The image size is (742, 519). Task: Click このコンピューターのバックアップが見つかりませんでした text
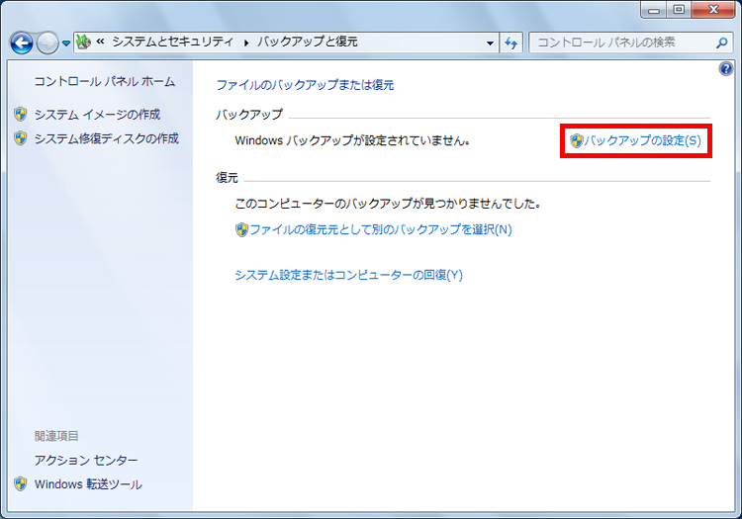[388, 204]
